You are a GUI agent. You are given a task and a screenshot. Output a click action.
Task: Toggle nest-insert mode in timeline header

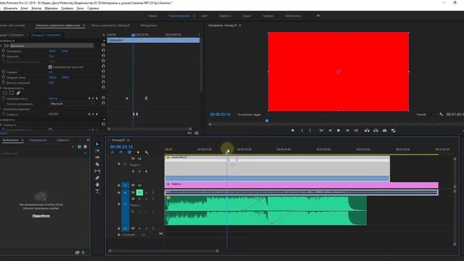[112, 152]
